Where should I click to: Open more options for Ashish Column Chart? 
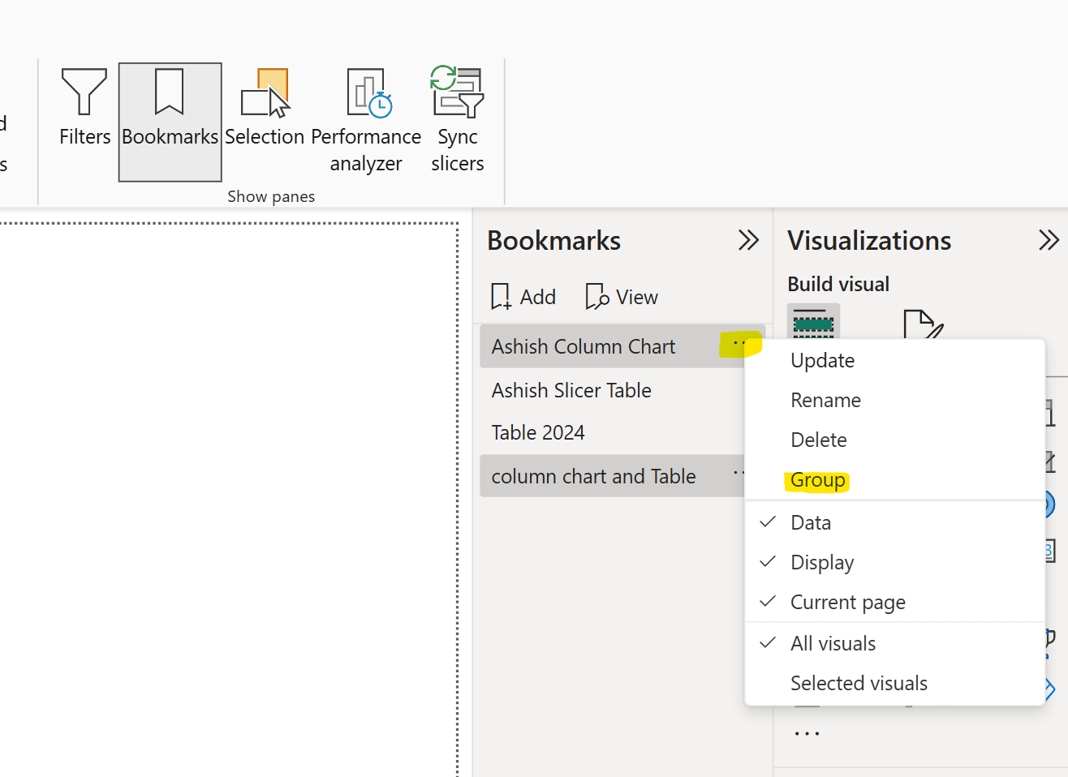(739, 345)
